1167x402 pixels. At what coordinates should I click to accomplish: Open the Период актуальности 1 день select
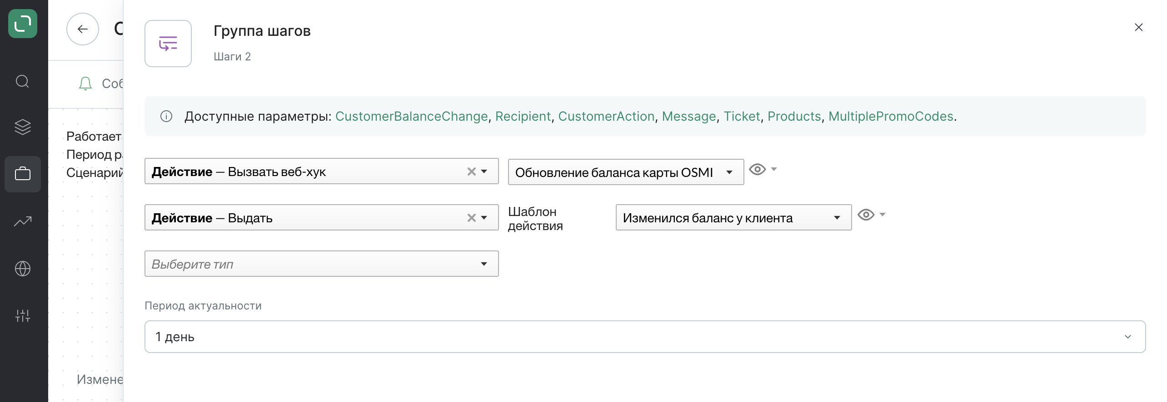pyautogui.click(x=645, y=337)
